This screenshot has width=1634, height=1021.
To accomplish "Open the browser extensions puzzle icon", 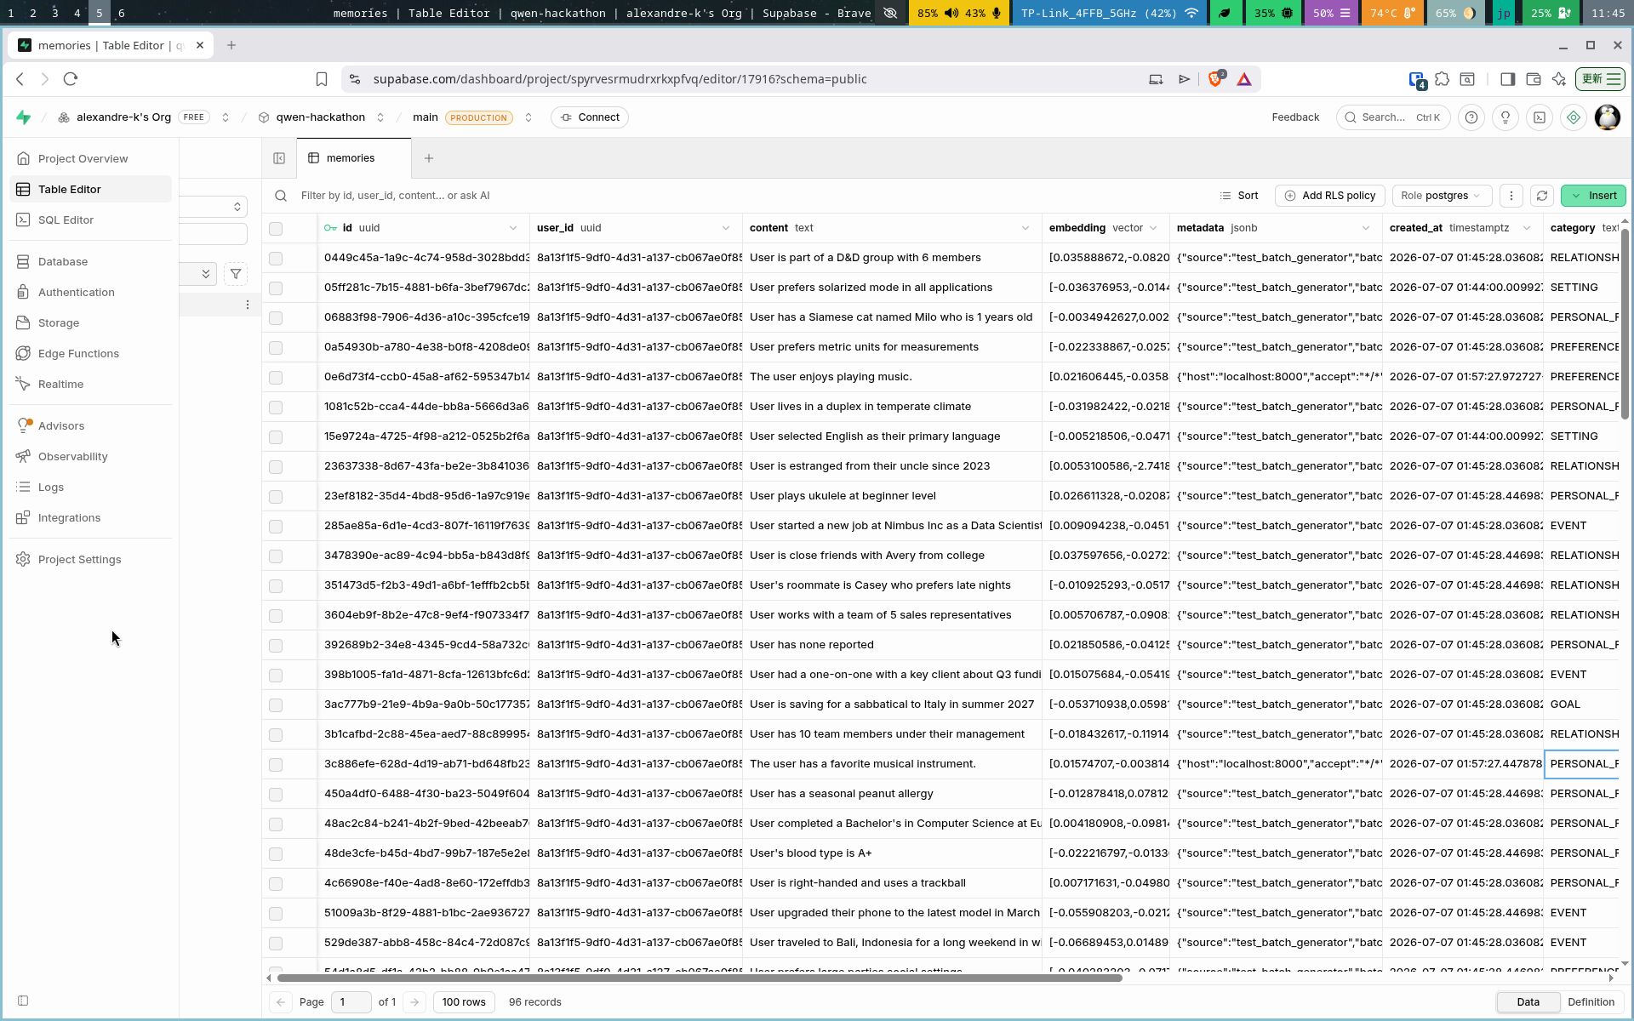I will 1442,79.
